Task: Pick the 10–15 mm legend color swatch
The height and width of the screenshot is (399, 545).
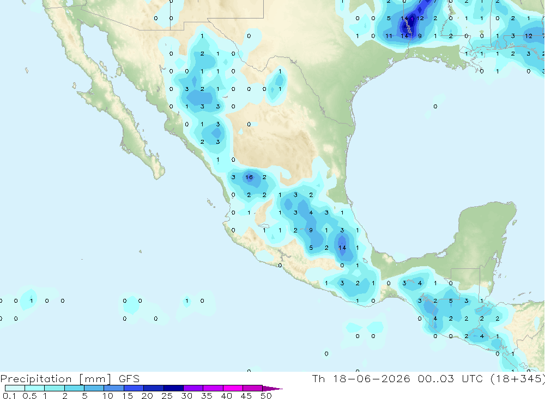Action: [114, 388]
